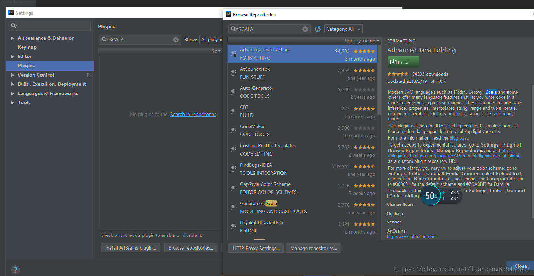Clear the SCALA search in Browse Repositories

pos(305,29)
